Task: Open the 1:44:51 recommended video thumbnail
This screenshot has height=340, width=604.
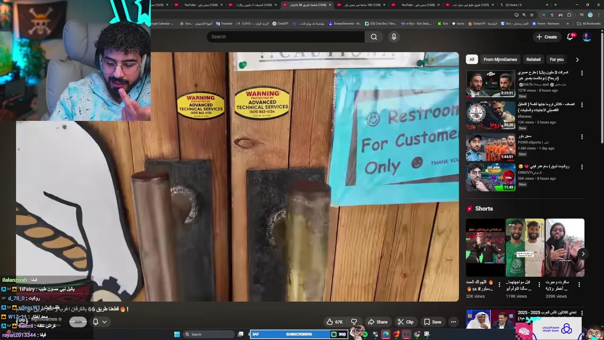Action: click(491, 147)
